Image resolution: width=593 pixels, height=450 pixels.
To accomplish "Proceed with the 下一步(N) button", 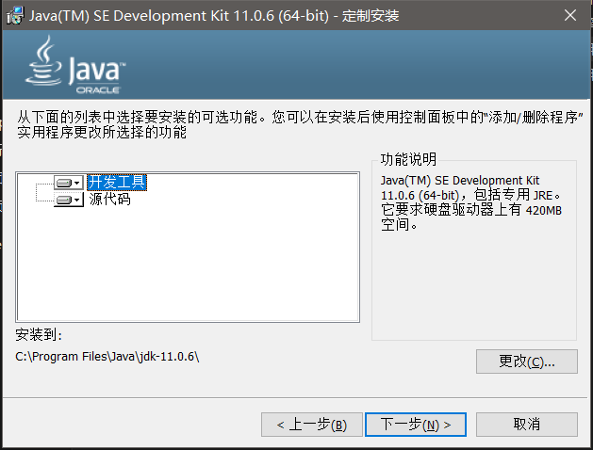I will coord(415,425).
